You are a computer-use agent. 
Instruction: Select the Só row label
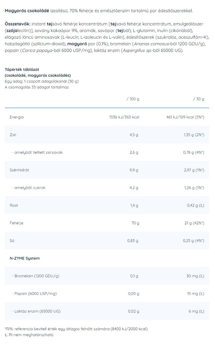pos(12,241)
